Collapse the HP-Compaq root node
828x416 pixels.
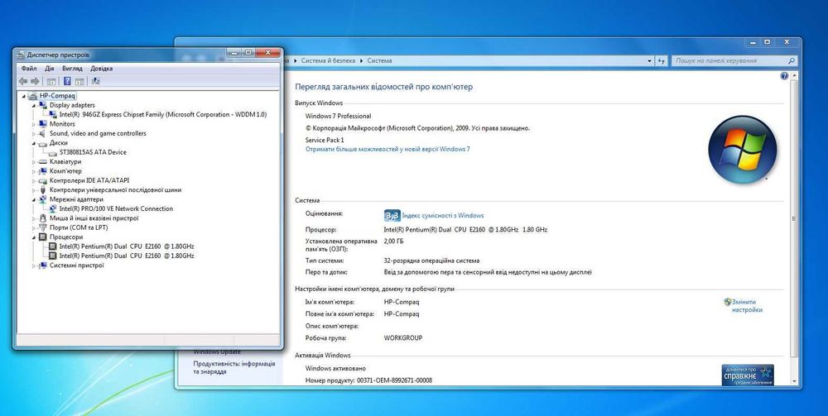(24, 96)
